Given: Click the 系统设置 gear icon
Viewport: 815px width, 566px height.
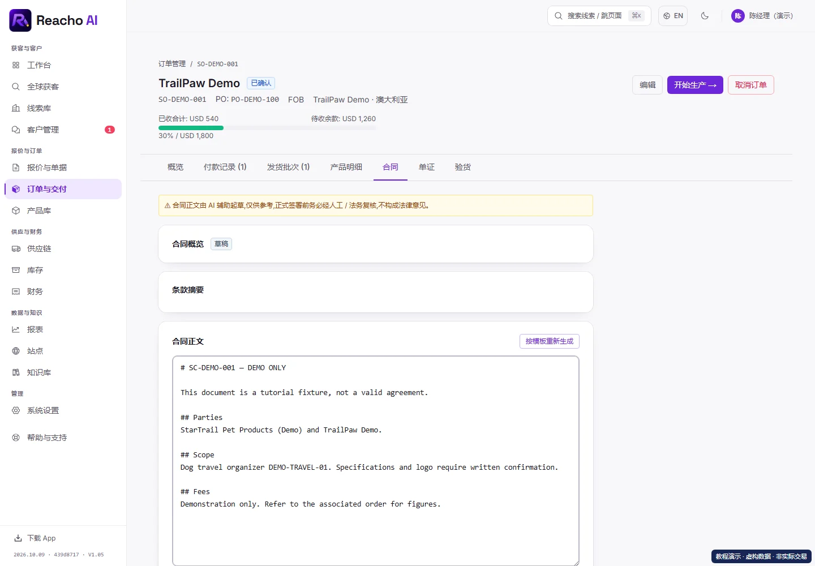Looking at the screenshot, I should coord(16,410).
